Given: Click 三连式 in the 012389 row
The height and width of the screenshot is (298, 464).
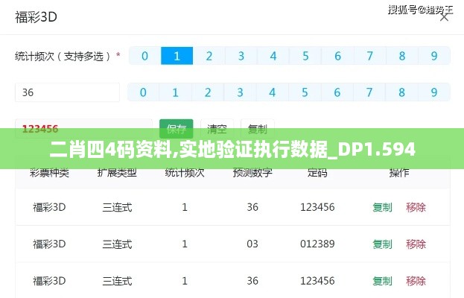Looking at the screenshot, I should coord(117,244).
